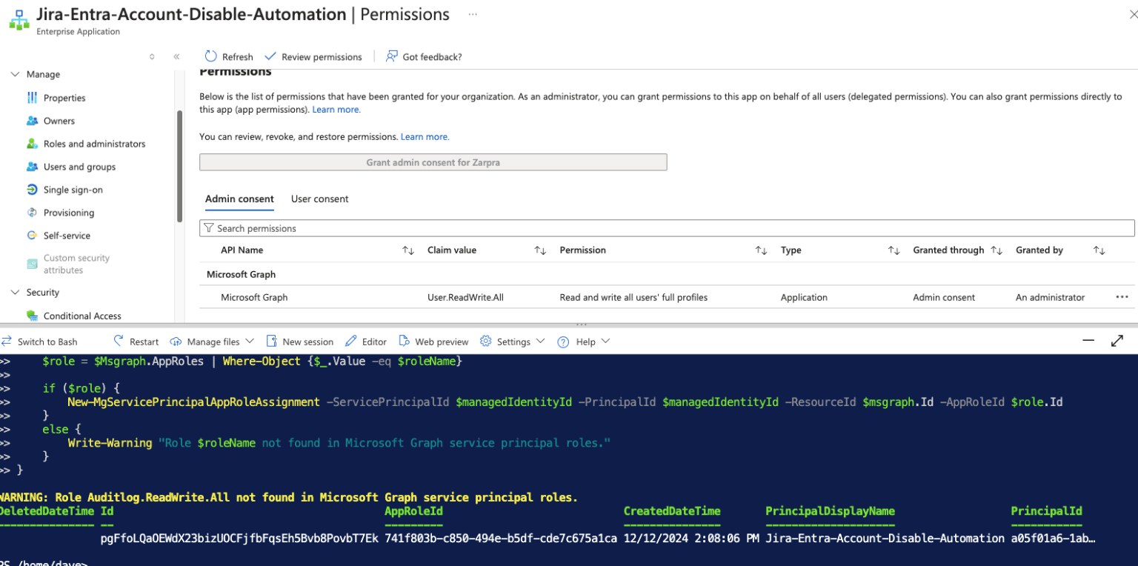1138x566 pixels.
Task: Maximize the Cloud Shell pane
Action: (1117, 341)
